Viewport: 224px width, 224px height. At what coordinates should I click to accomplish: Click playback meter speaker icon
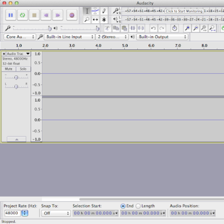pyautogui.click(x=115, y=19)
